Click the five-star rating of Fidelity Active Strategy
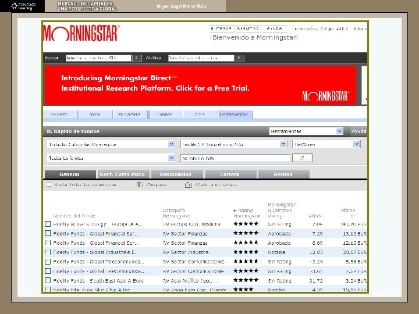The width and height of the screenshot is (419, 314). click(x=246, y=224)
